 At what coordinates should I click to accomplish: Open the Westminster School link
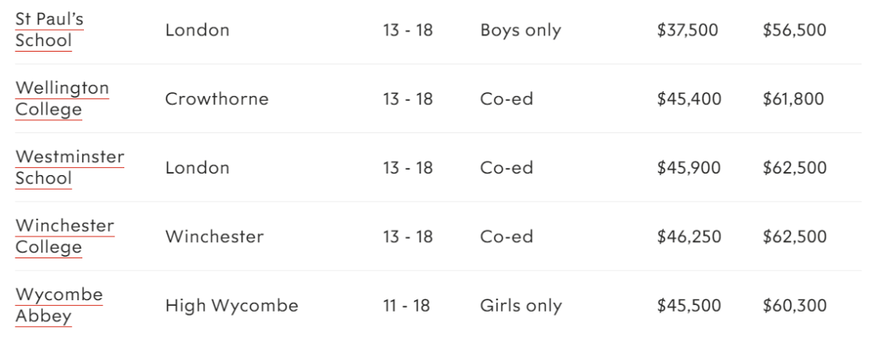69,168
